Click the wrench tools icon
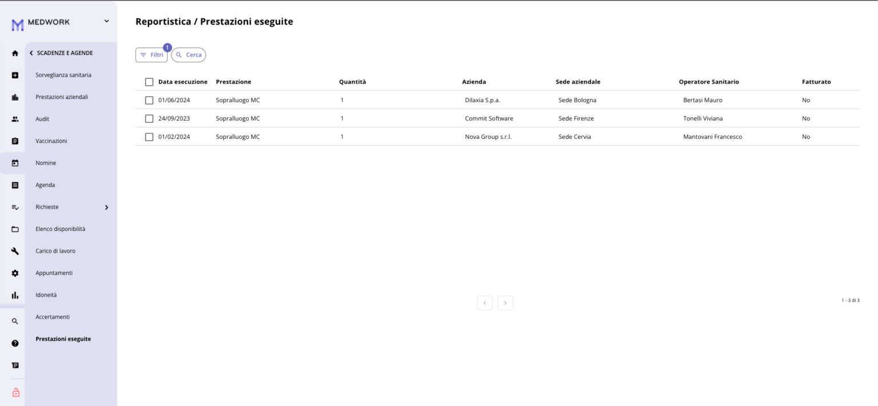Image resolution: width=878 pixels, height=406 pixels. tap(15, 251)
